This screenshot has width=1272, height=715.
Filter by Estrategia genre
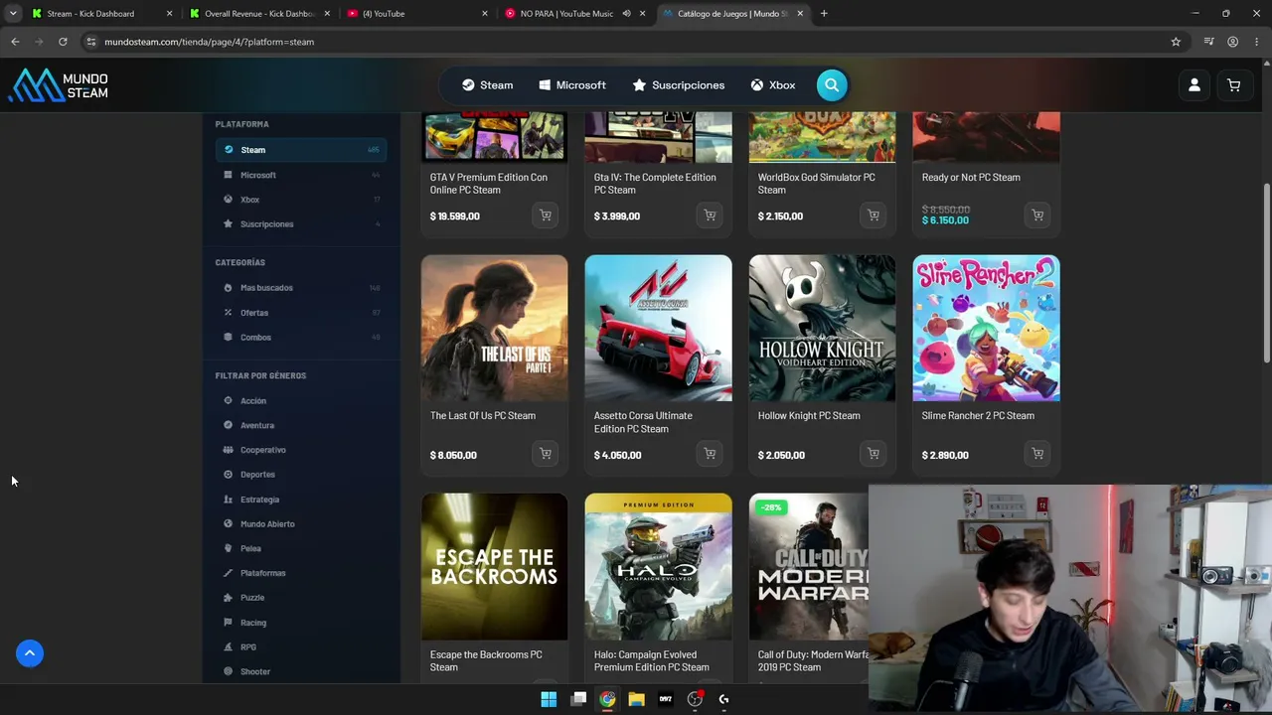coord(301,500)
